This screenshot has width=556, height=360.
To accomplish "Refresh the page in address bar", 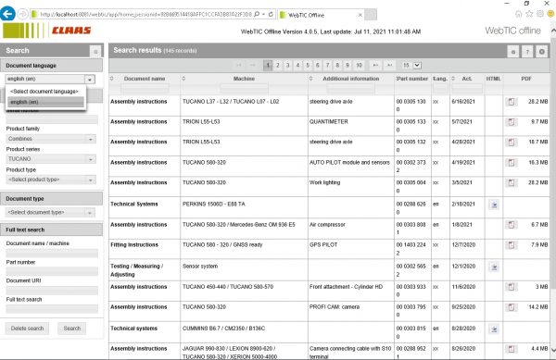I will point(271,14).
